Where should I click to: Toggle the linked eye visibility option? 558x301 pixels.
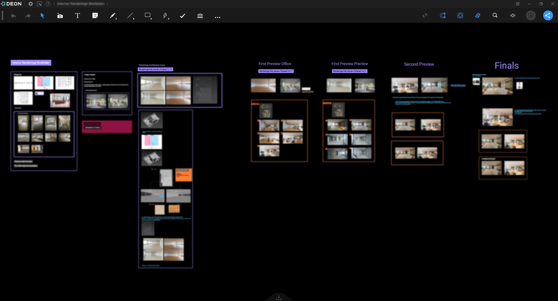pyautogui.click(x=477, y=15)
